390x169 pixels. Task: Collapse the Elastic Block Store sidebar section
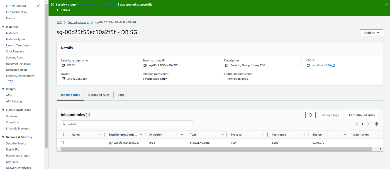pos(3,110)
